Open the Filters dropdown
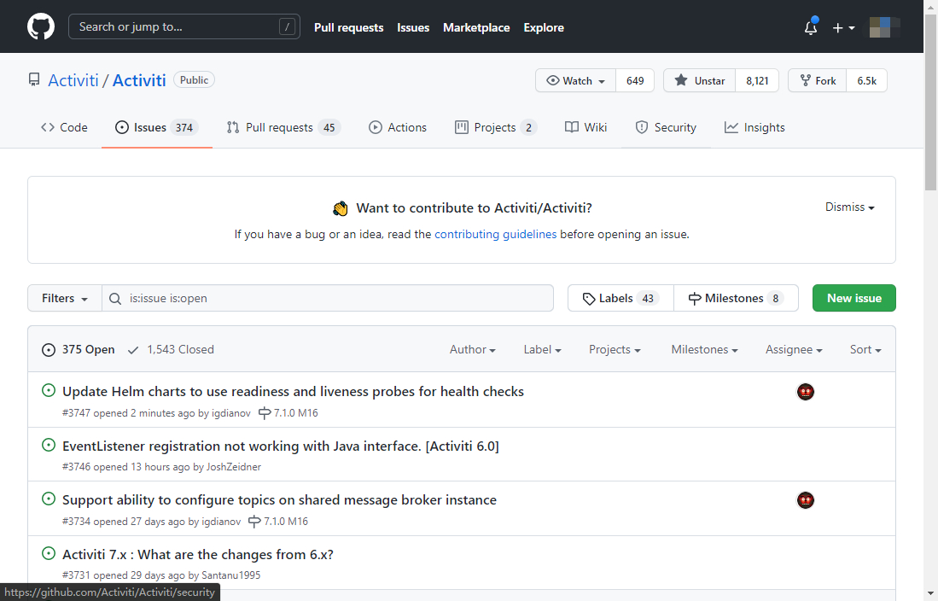This screenshot has width=938, height=601. (65, 298)
